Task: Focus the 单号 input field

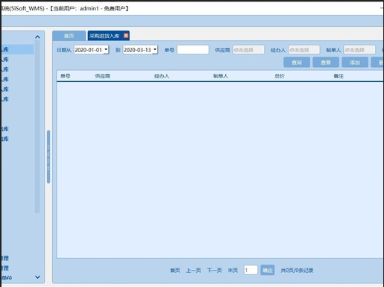Action: (x=193, y=50)
